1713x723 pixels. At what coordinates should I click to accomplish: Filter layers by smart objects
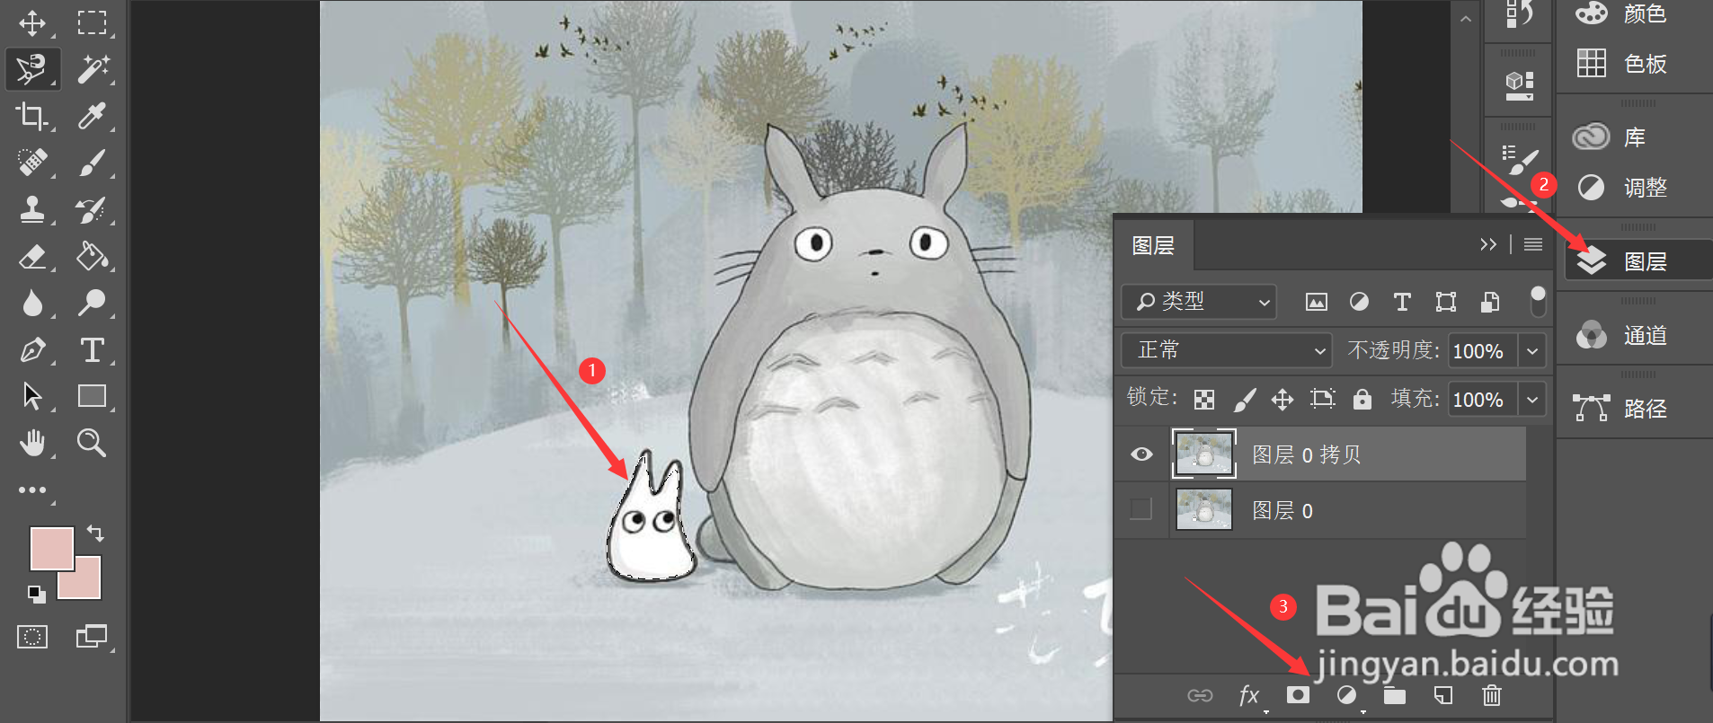1489,302
